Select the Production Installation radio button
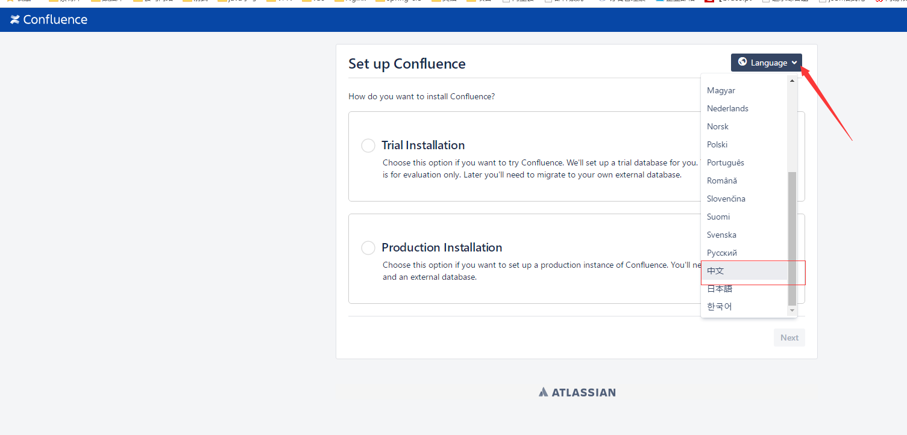 coord(368,247)
